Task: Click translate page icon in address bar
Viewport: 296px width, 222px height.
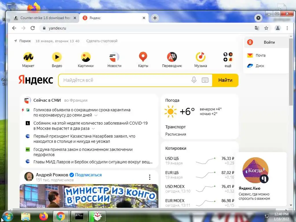Action: 257,28
